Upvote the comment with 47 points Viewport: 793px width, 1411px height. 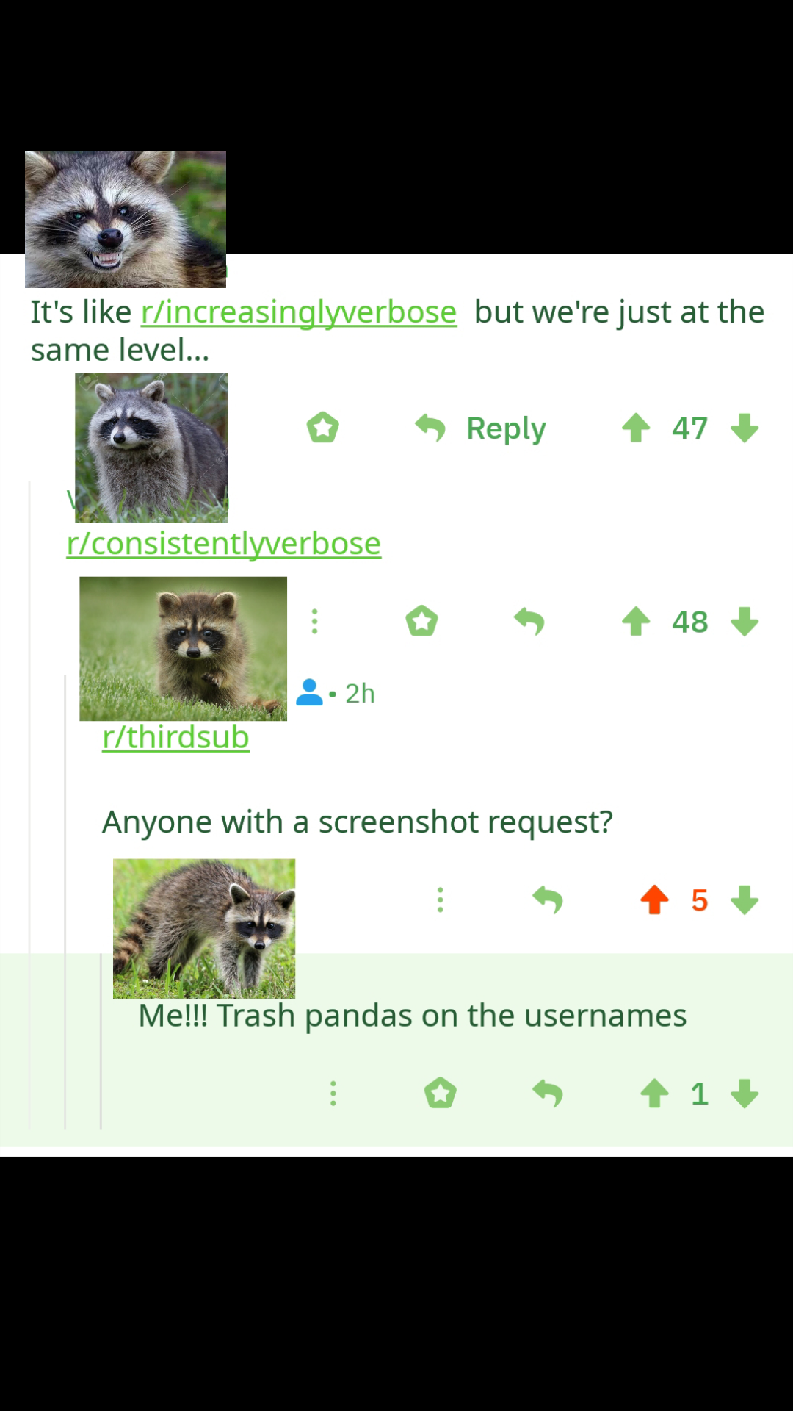click(636, 428)
